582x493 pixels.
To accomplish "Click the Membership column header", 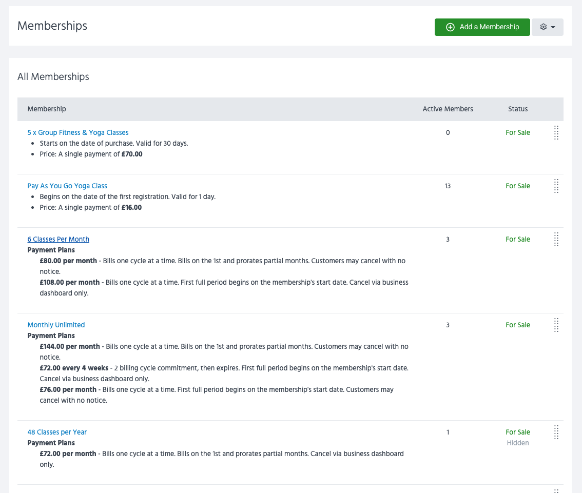I will tap(47, 109).
